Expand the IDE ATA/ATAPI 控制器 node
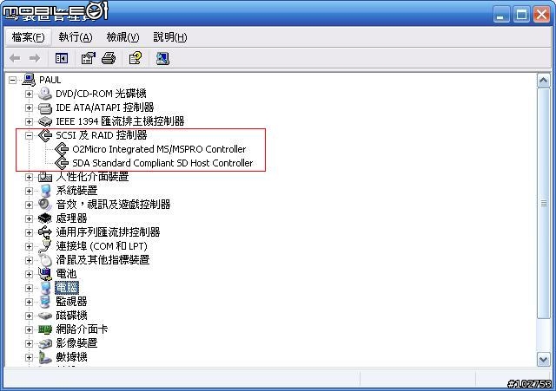 [x=29, y=108]
